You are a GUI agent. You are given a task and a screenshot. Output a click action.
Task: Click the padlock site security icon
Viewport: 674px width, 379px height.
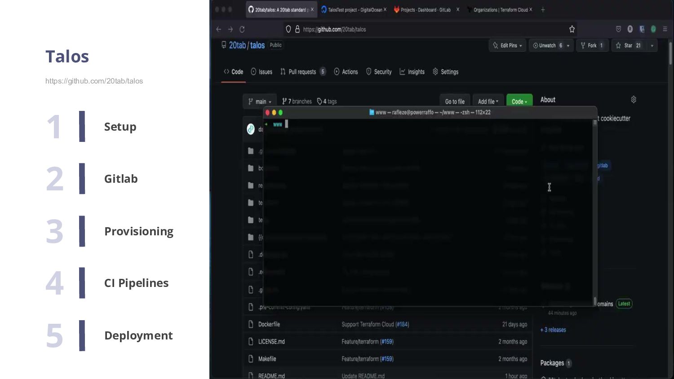[297, 29]
